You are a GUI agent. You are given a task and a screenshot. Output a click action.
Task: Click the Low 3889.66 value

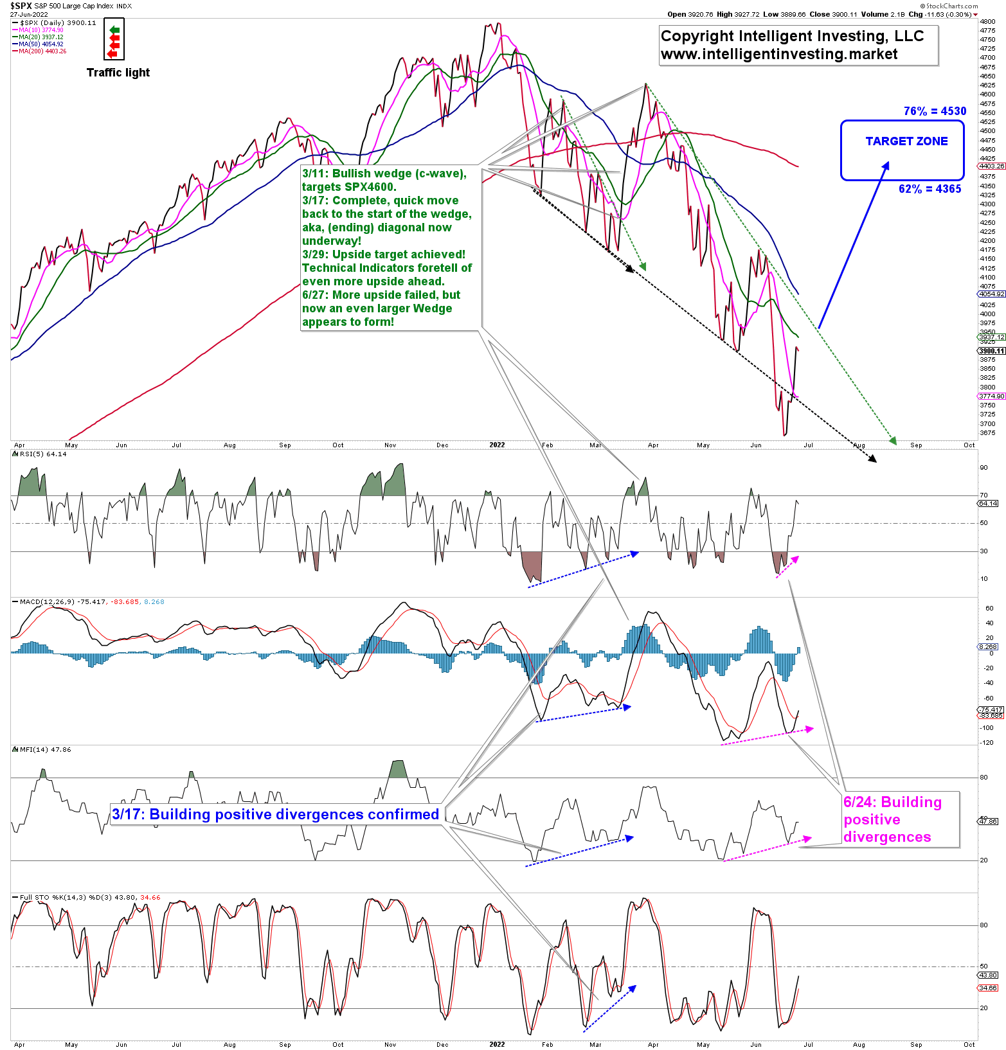click(x=784, y=14)
